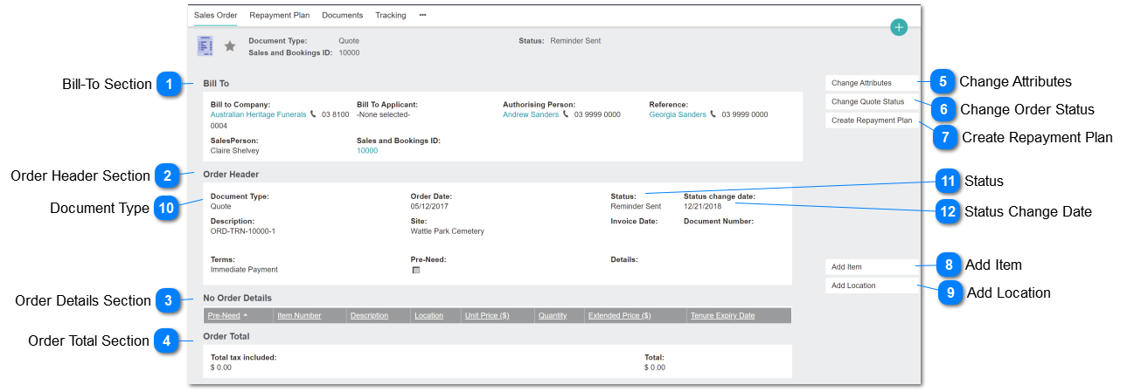Click the Claire Shelvey salesperson name

235,150
